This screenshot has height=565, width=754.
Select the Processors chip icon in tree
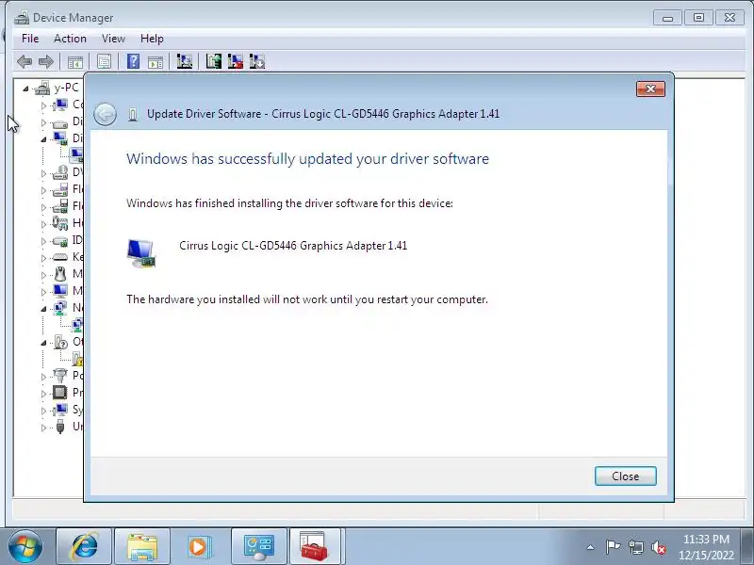click(60, 393)
